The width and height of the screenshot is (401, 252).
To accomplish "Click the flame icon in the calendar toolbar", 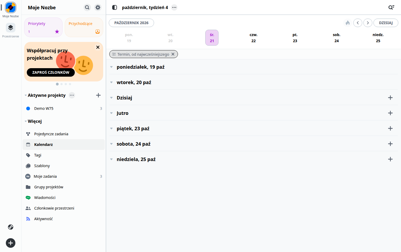I will (347, 23).
